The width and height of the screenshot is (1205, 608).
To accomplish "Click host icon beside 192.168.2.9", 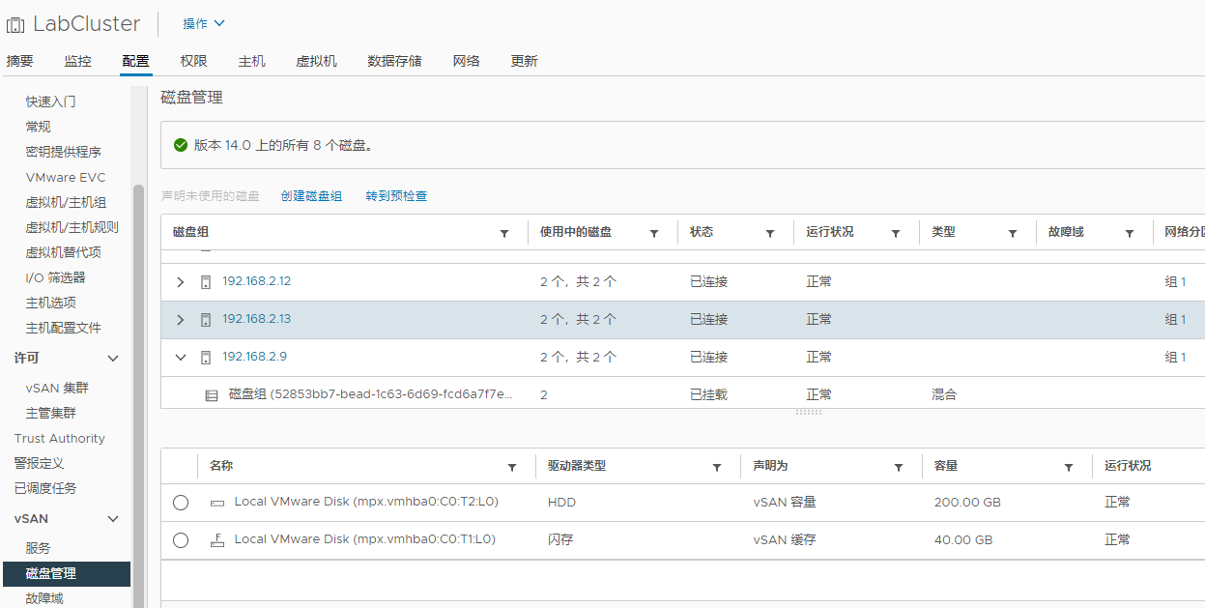I will [206, 358].
